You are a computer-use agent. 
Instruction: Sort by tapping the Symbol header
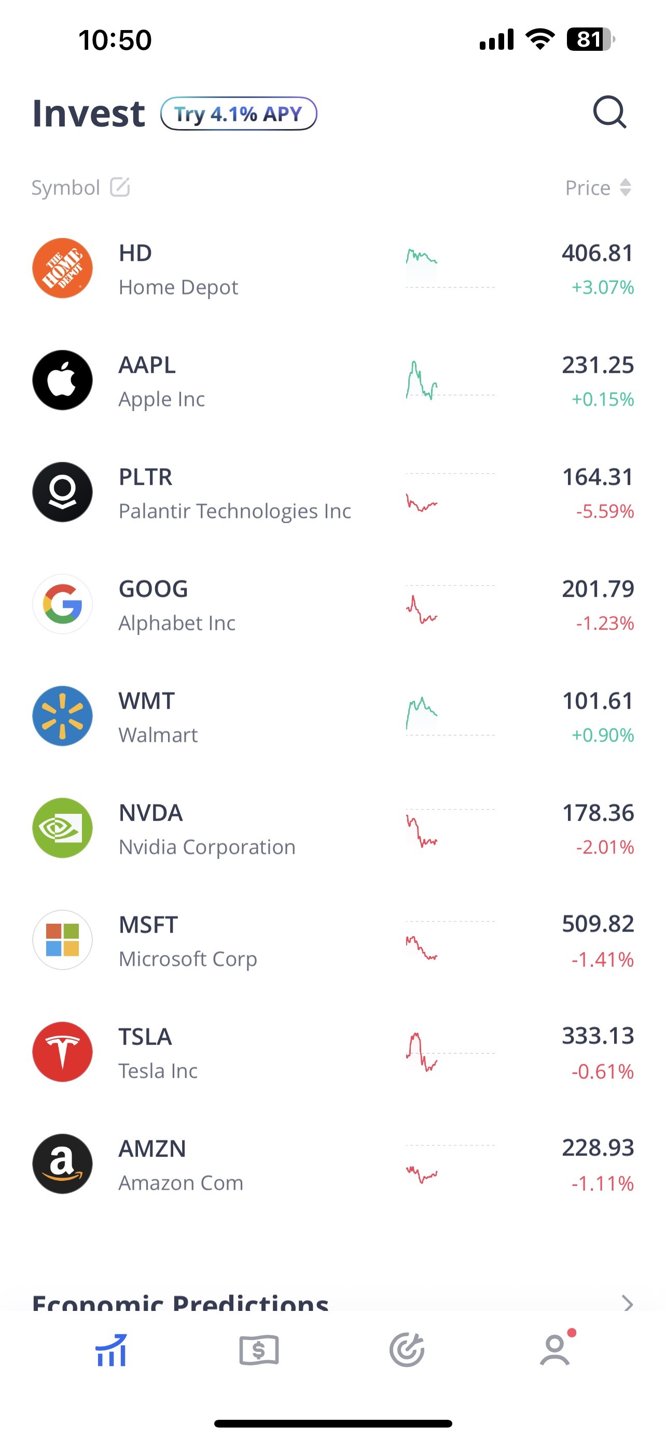[65, 188]
